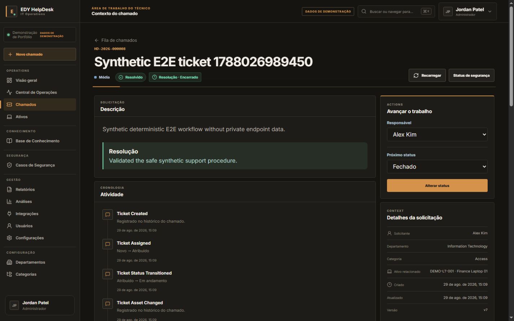Viewport: 514px width, 321px height.
Task: Click the Base de Conhecimento book icon
Action: (x=9, y=141)
